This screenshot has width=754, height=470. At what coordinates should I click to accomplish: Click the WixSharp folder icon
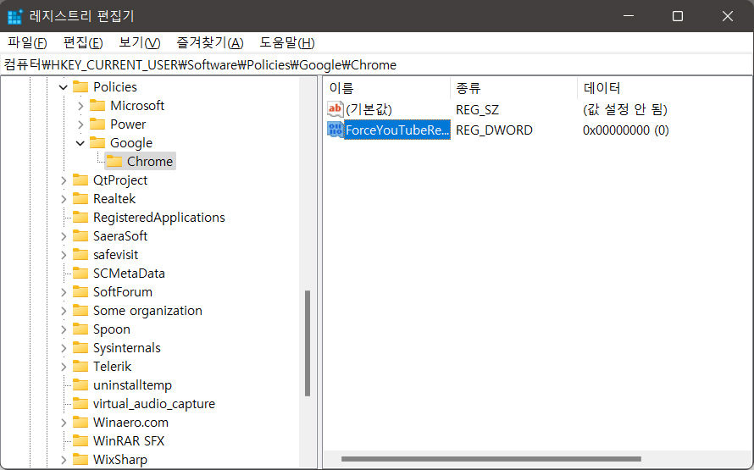pyautogui.click(x=80, y=460)
